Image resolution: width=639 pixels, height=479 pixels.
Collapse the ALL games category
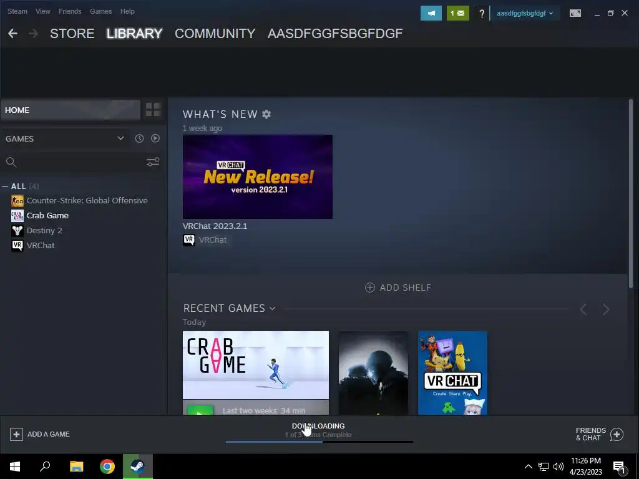[5, 186]
